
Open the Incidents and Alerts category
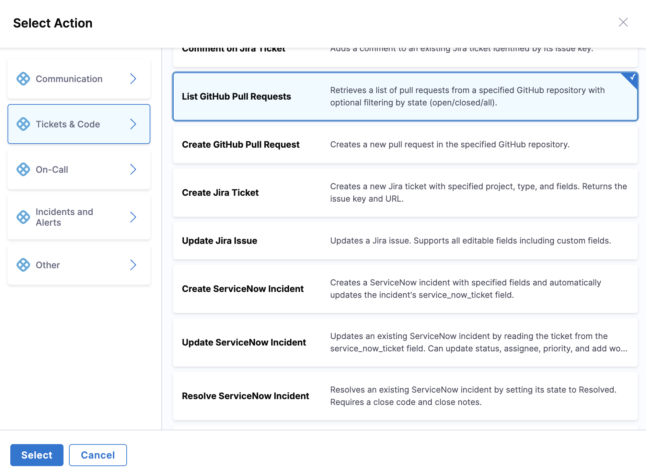79,217
